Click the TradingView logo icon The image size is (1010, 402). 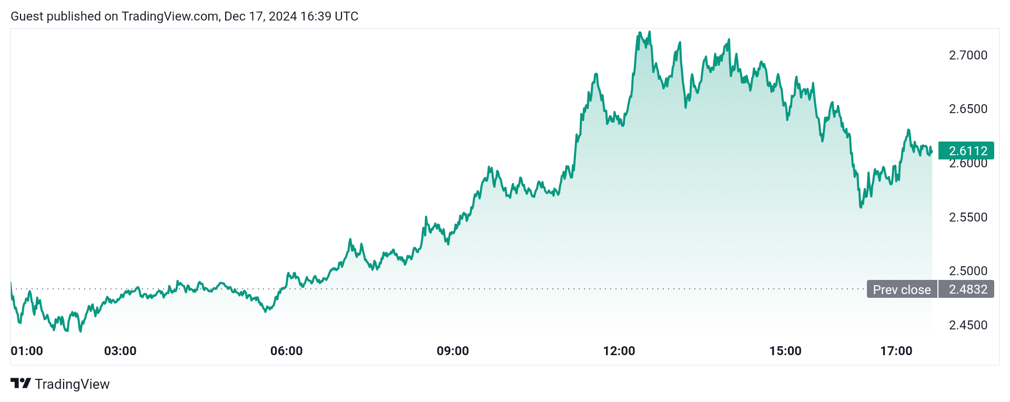pyautogui.click(x=21, y=384)
